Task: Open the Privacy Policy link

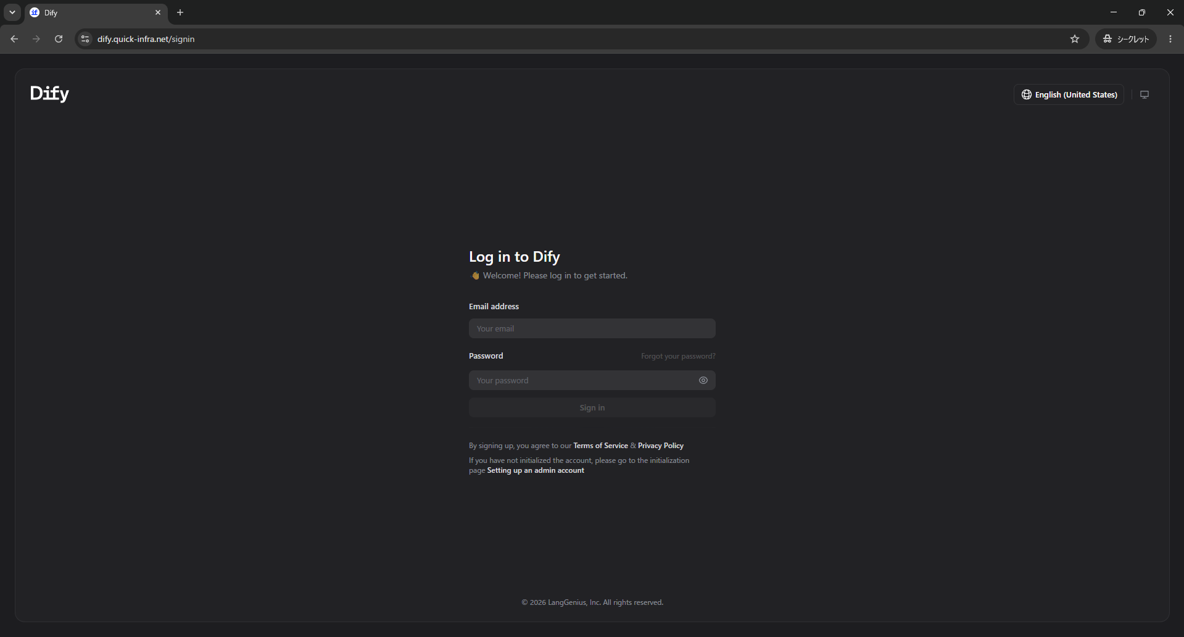Action: tap(661, 446)
